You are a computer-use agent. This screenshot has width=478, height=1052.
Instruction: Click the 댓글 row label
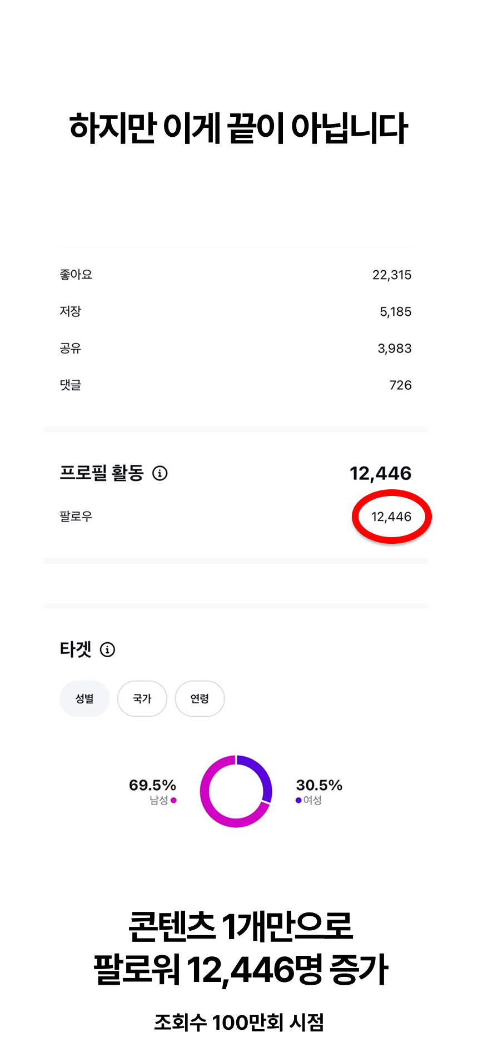coord(71,385)
